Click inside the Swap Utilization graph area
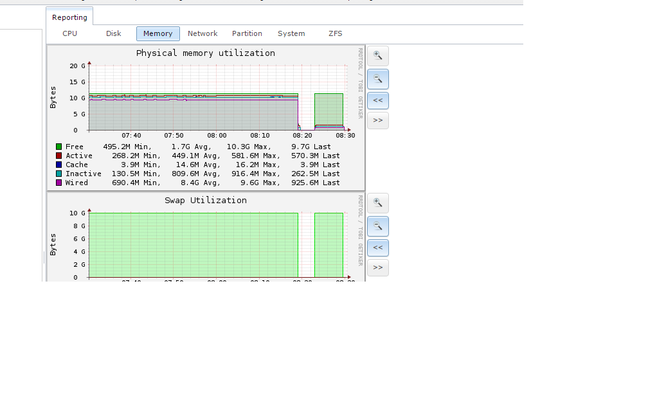648x405 pixels. [193, 244]
